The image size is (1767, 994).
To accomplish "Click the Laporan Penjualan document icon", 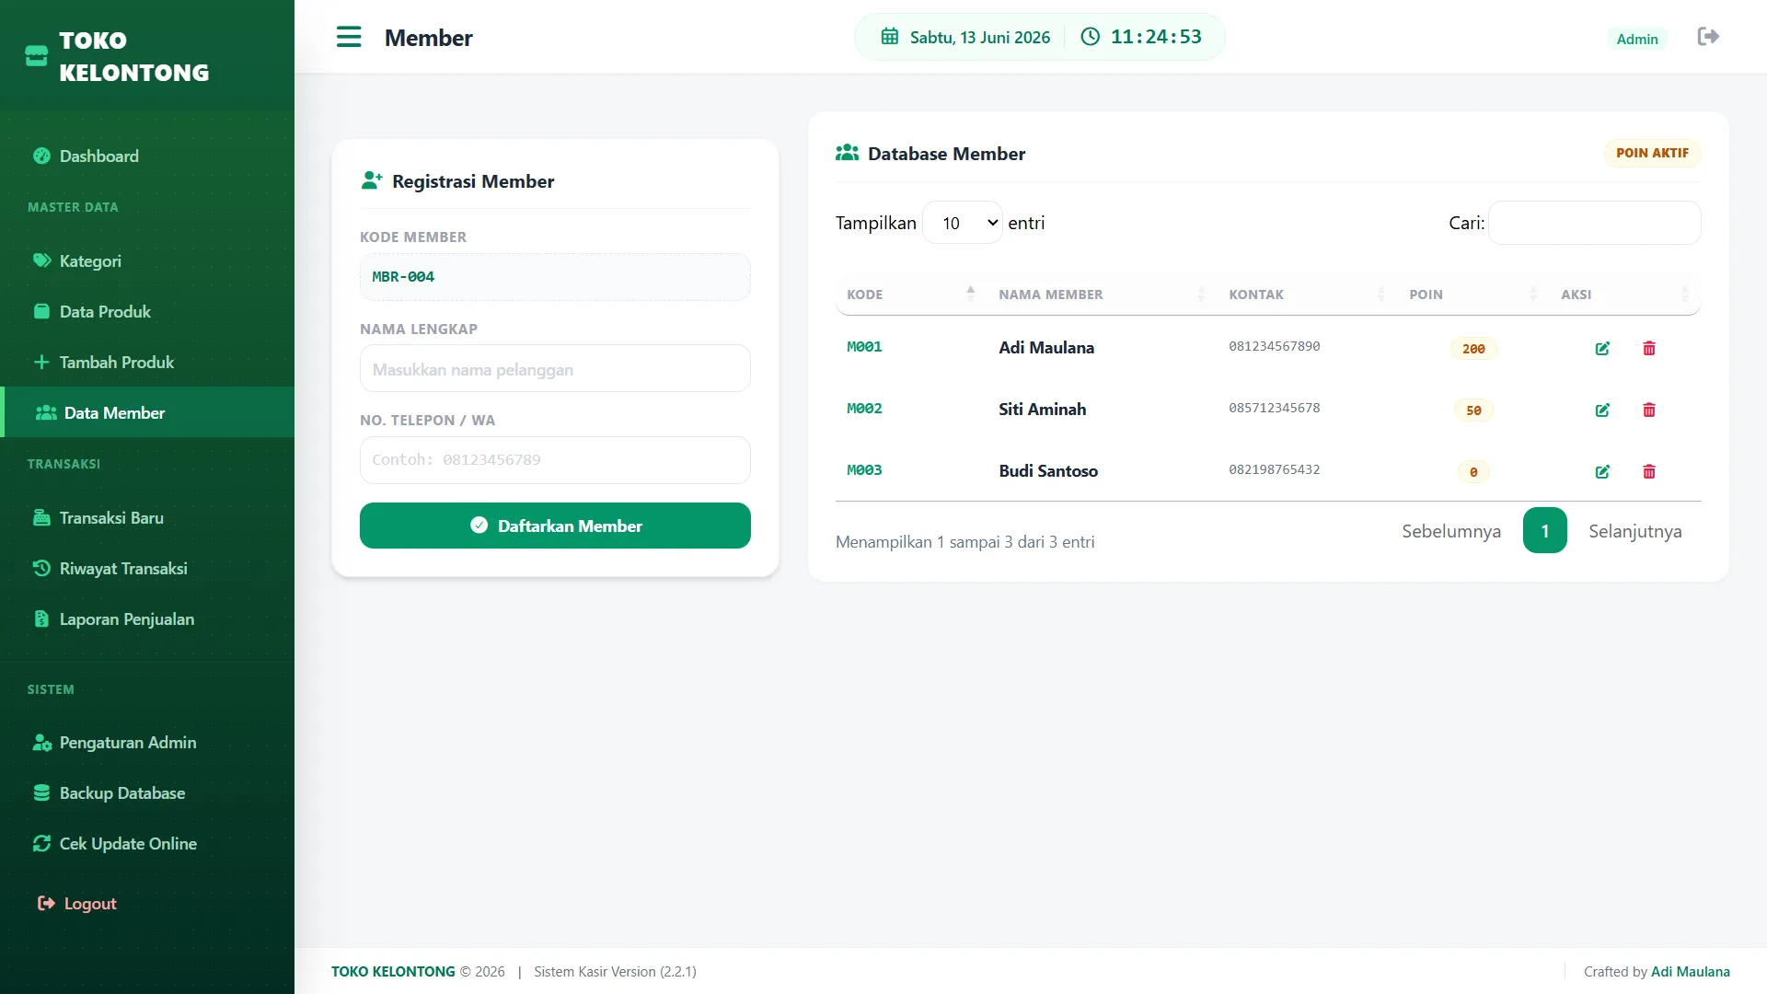I will pyautogui.click(x=41, y=618).
